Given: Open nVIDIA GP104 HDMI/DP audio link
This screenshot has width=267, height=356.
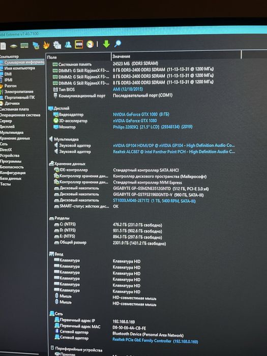Looking at the screenshot, I should [x=174, y=145].
